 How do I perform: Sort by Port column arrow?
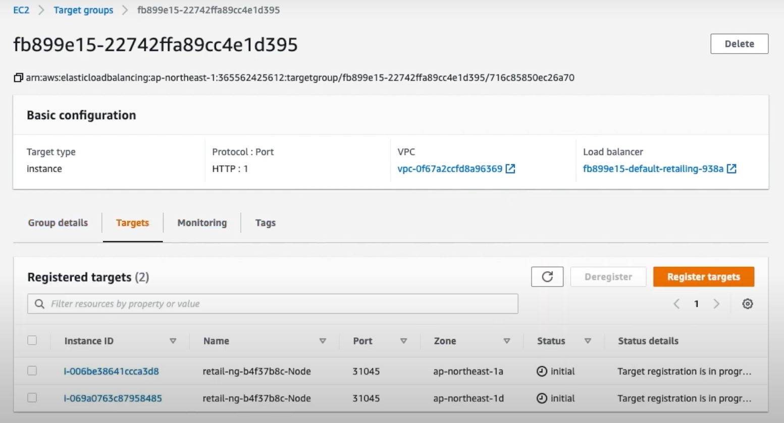[404, 341]
